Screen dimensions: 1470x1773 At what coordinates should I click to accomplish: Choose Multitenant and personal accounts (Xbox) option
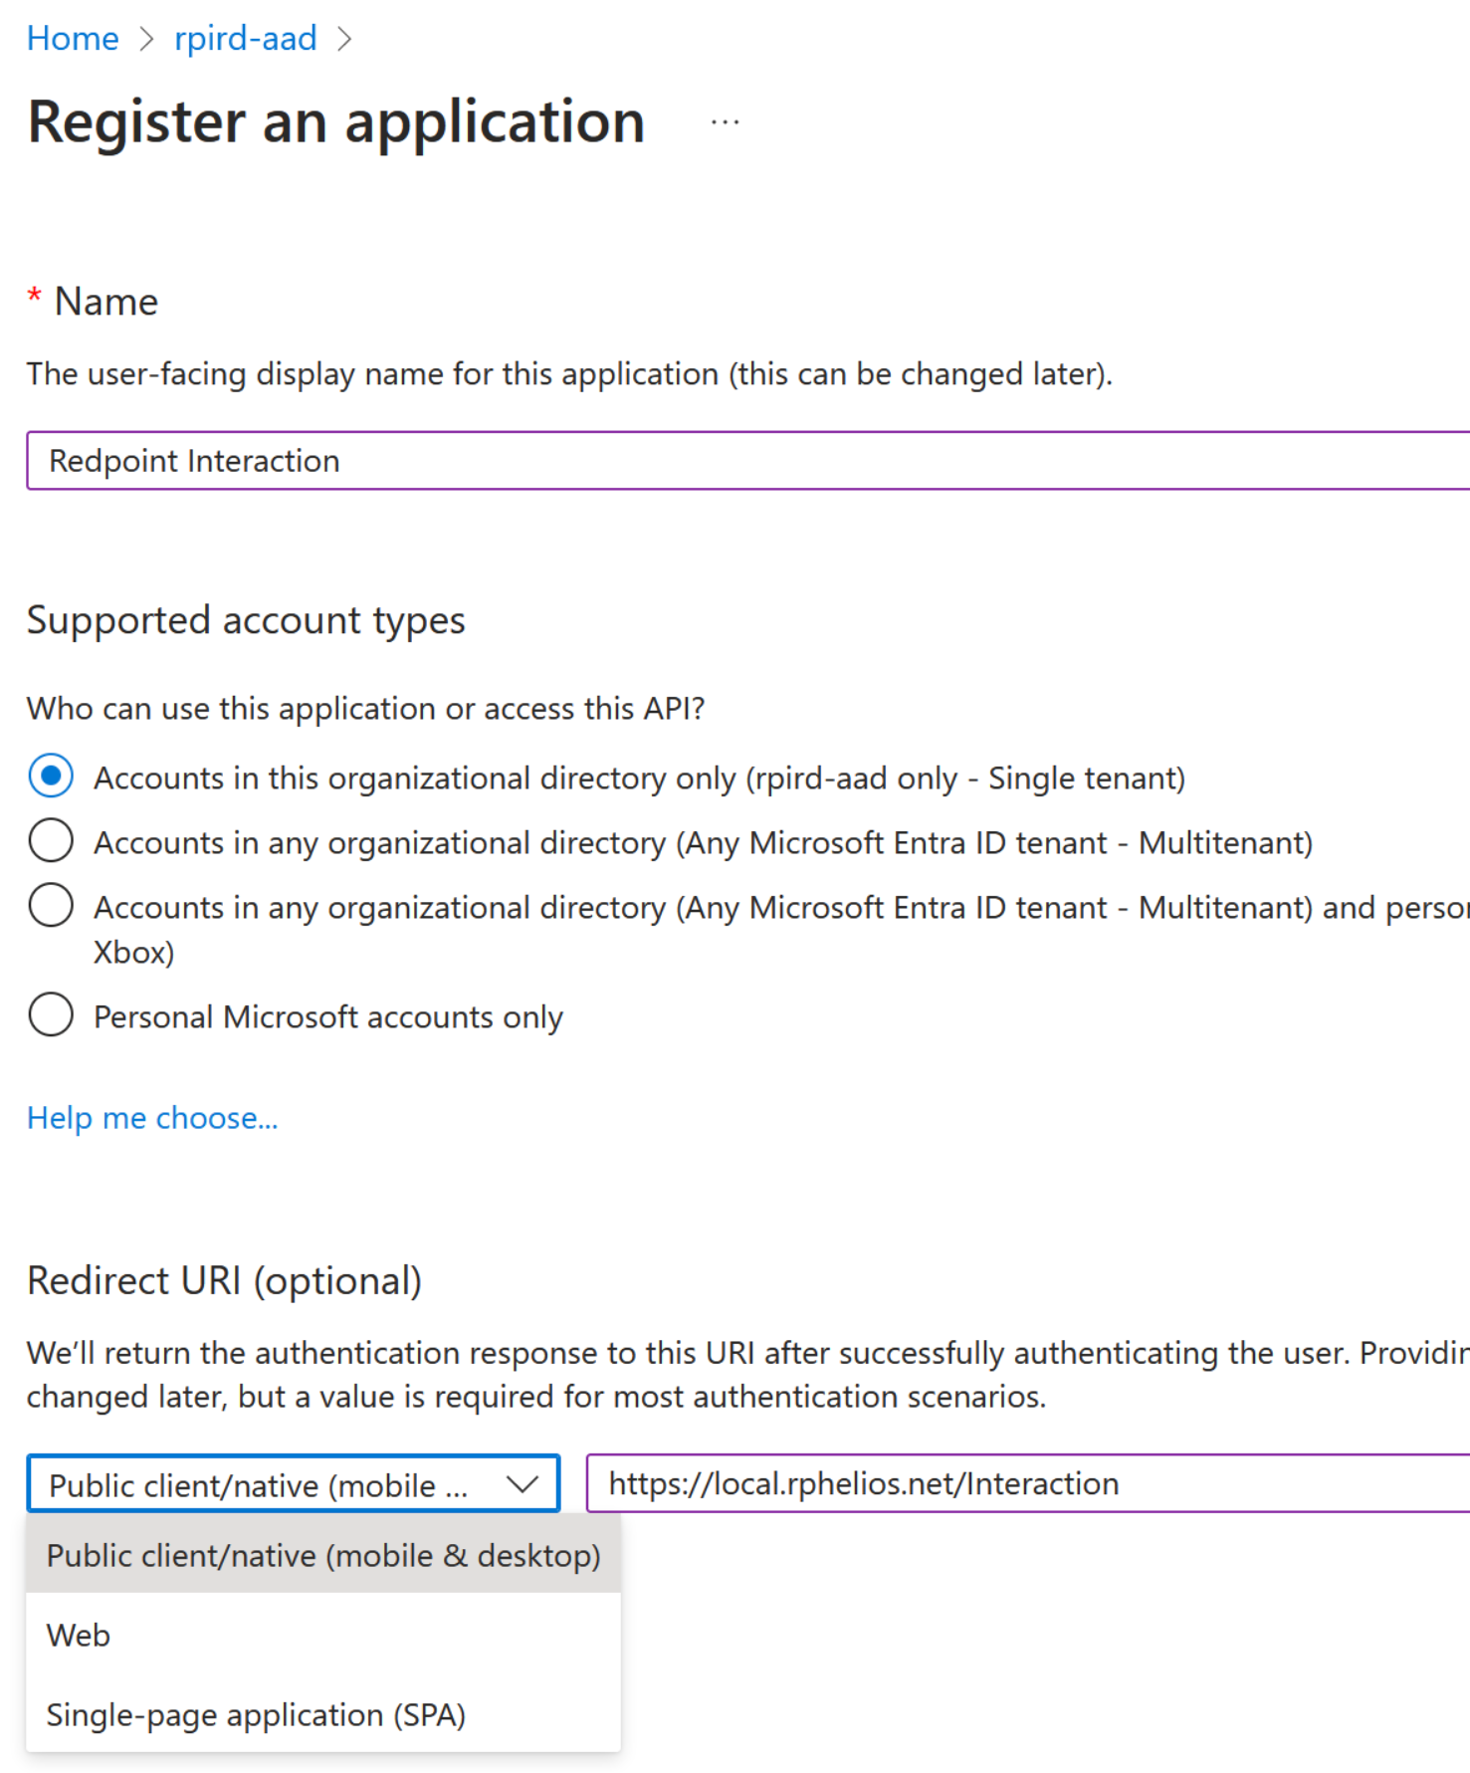(51, 906)
